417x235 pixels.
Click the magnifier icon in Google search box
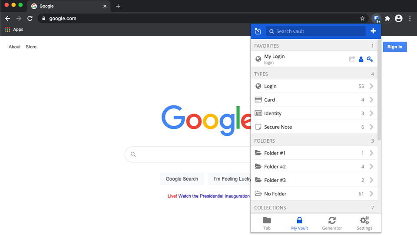coord(133,154)
